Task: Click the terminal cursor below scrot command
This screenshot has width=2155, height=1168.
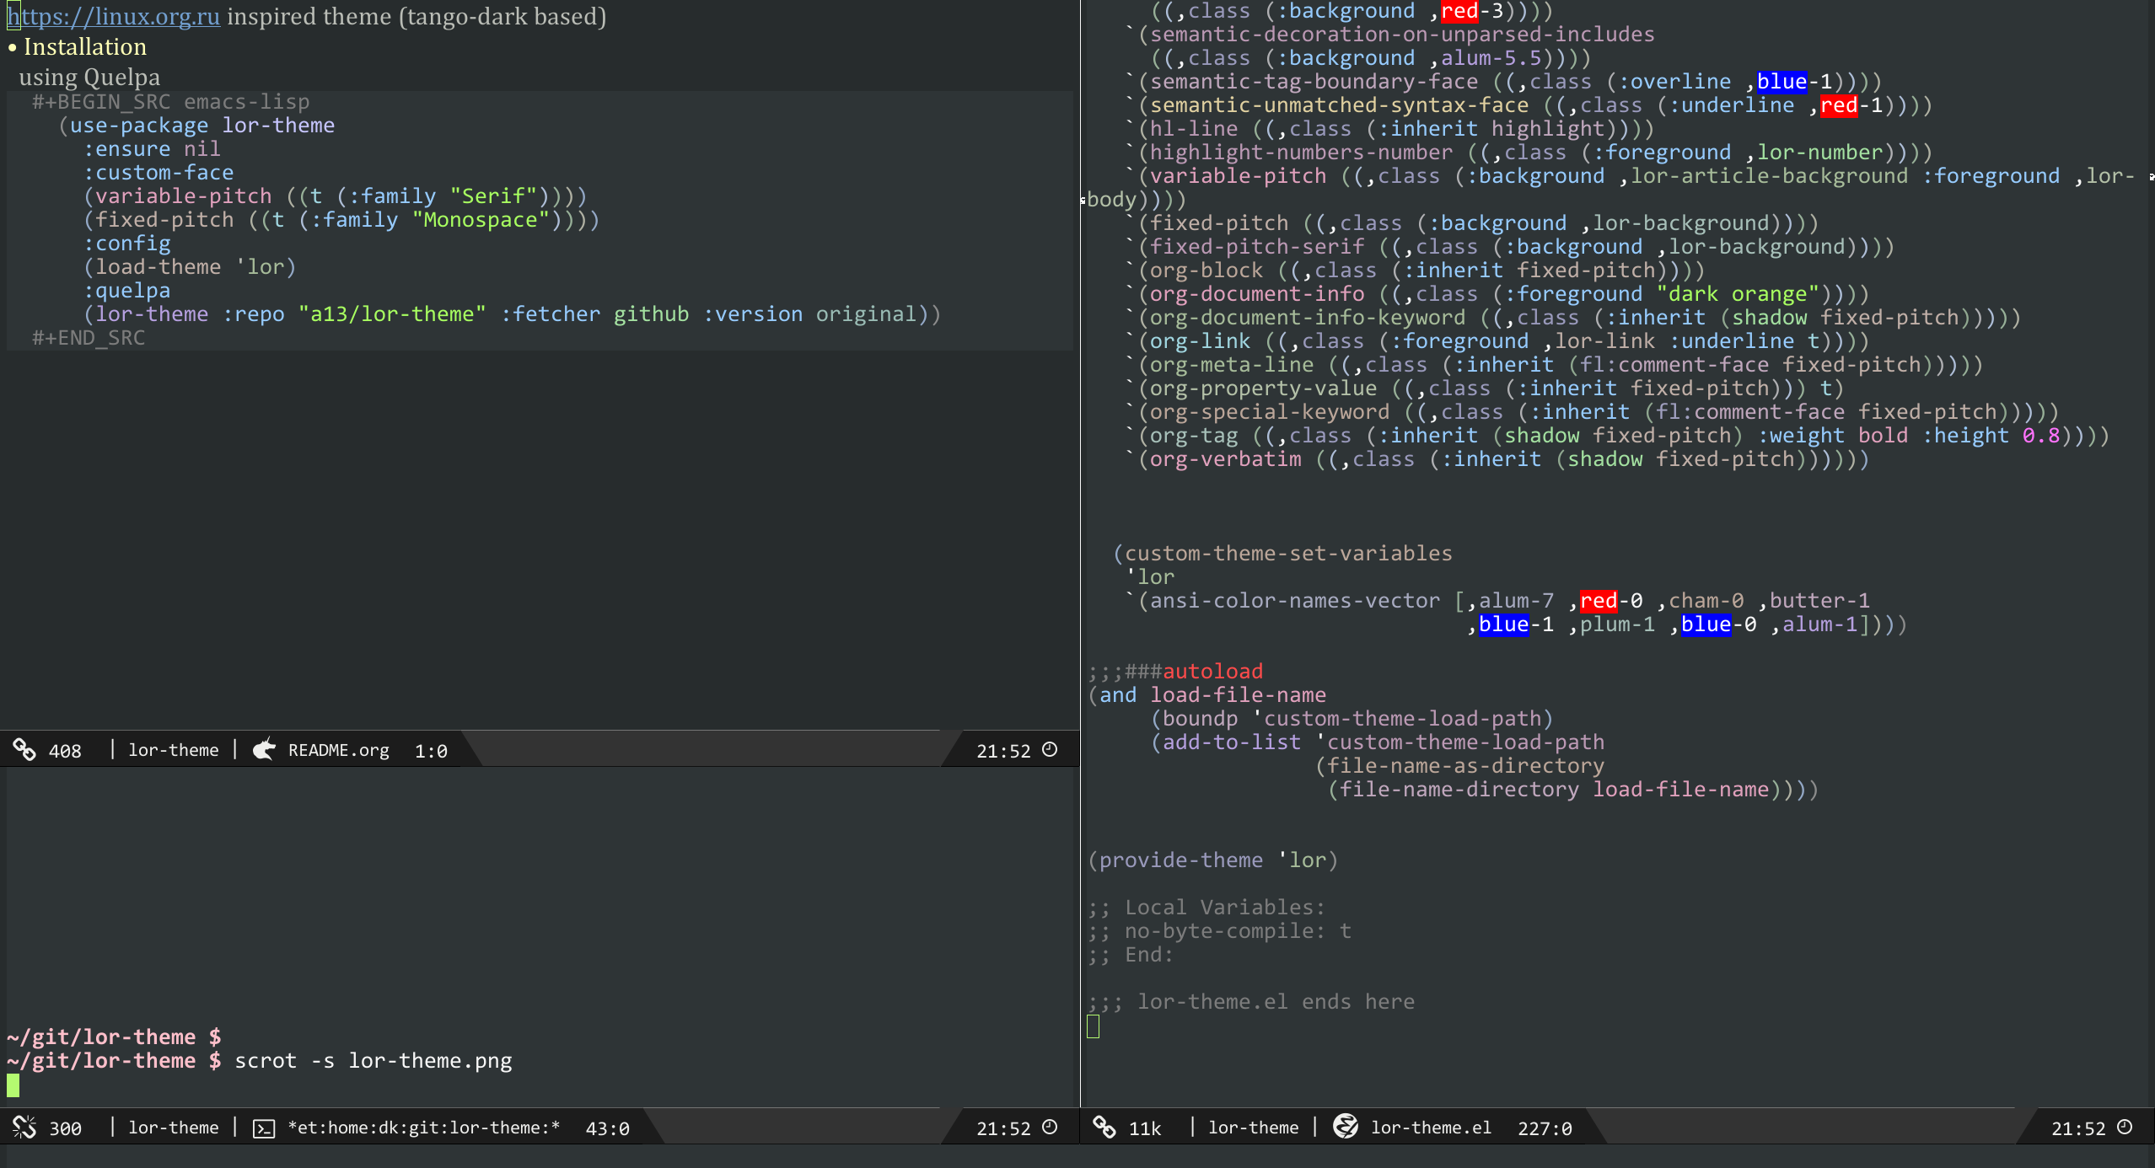Action: point(13,1085)
